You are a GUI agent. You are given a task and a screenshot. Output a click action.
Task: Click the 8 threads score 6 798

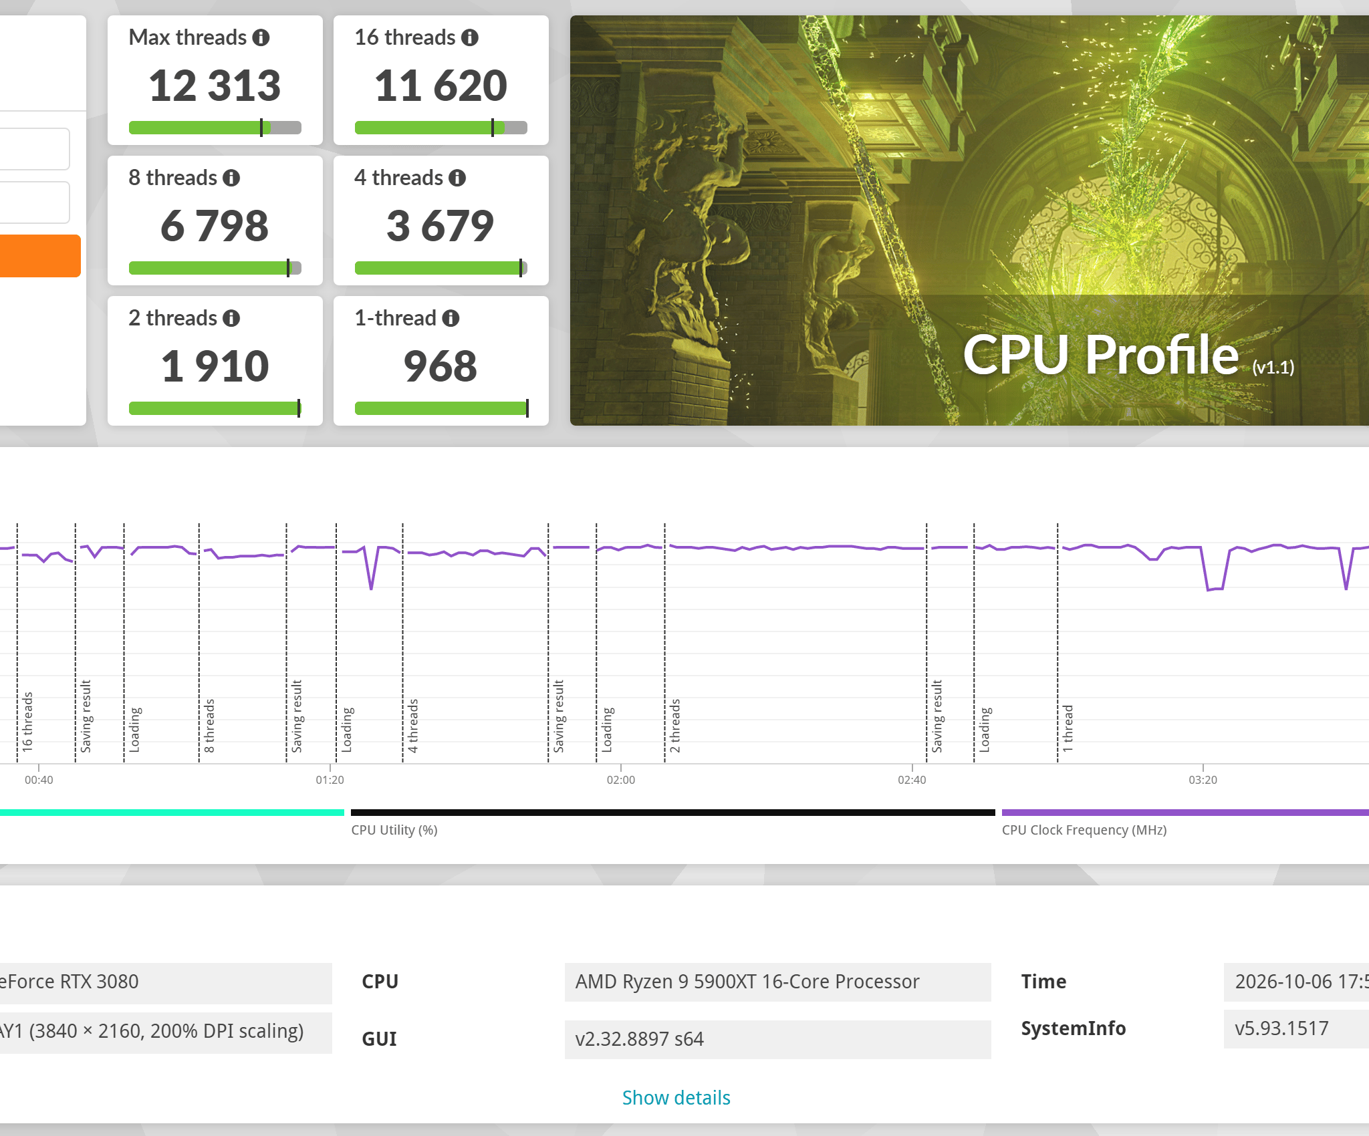(x=215, y=226)
